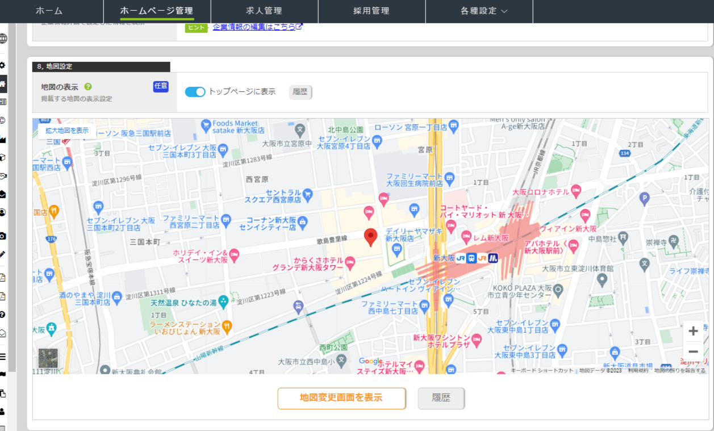
Task: Open the handshake icon in the sidebar
Action: pyautogui.click(x=3, y=175)
